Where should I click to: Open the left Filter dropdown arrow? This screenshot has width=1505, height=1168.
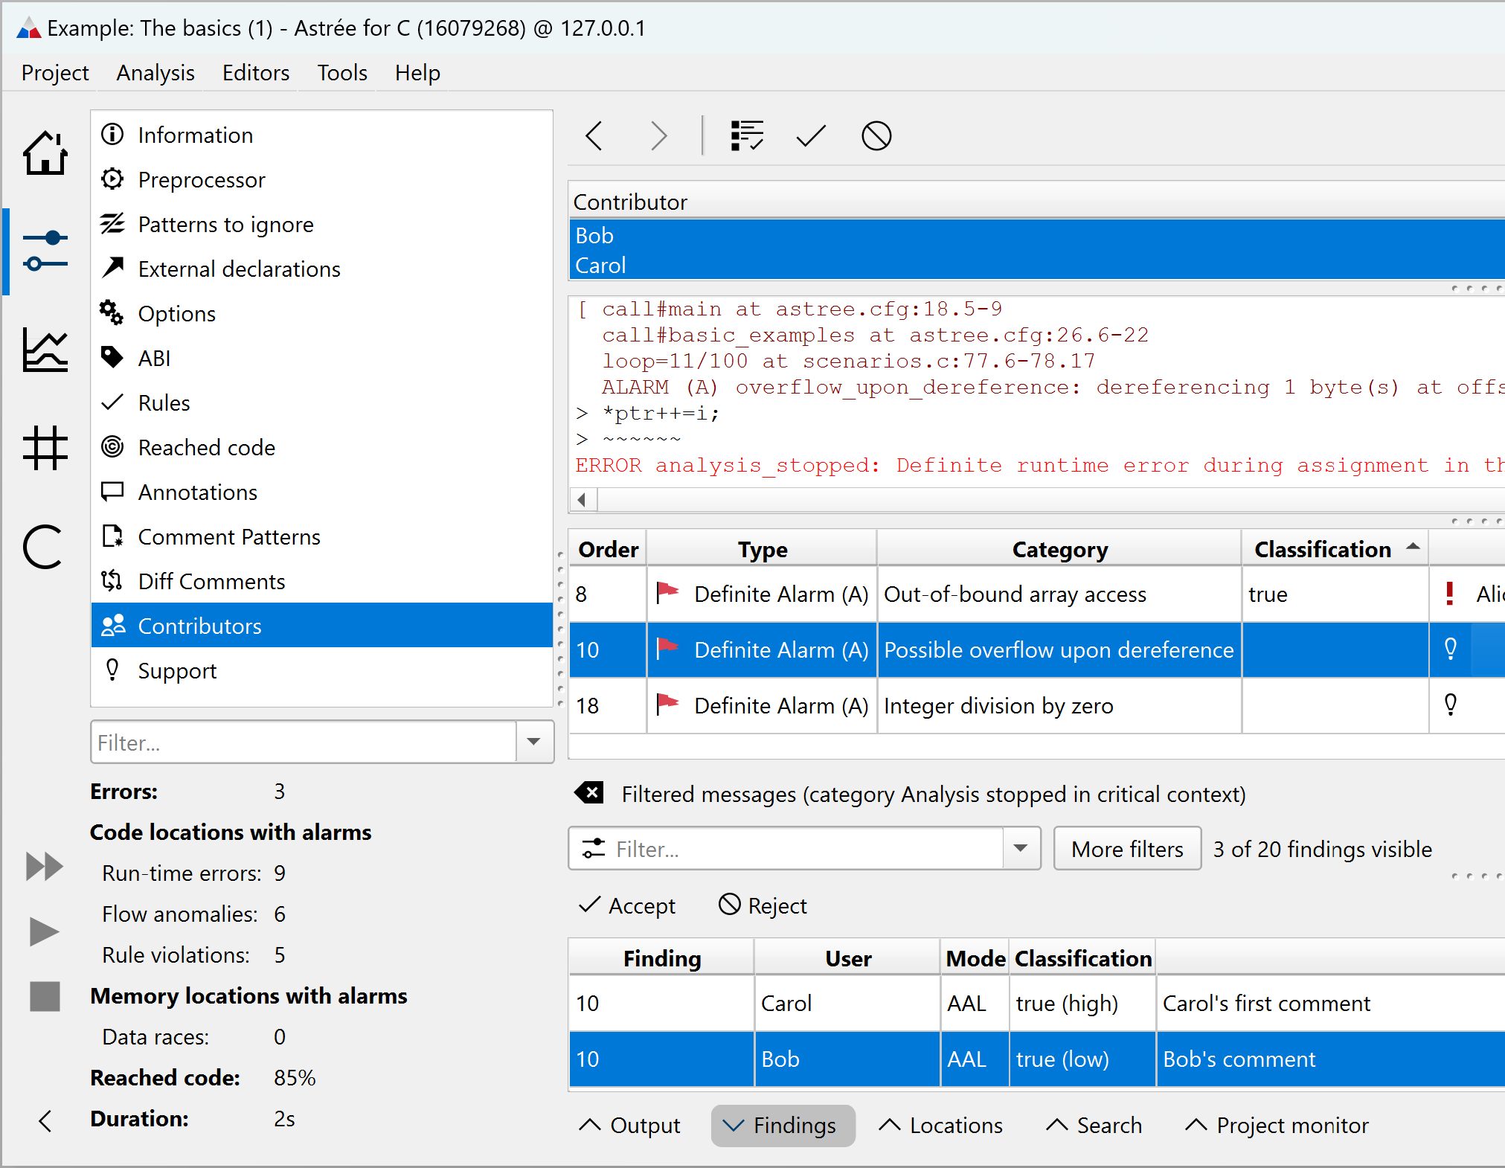point(534,742)
